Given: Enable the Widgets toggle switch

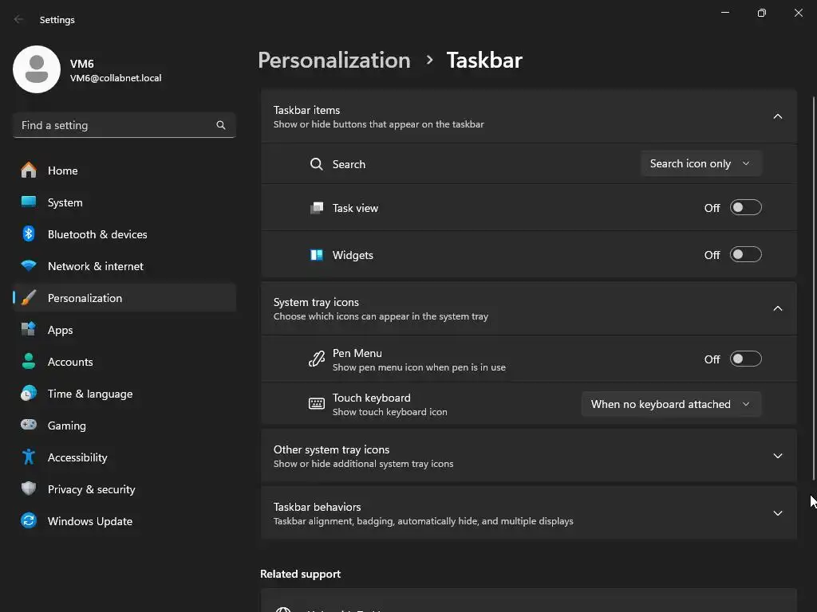Looking at the screenshot, I should [x=745, y=255].
